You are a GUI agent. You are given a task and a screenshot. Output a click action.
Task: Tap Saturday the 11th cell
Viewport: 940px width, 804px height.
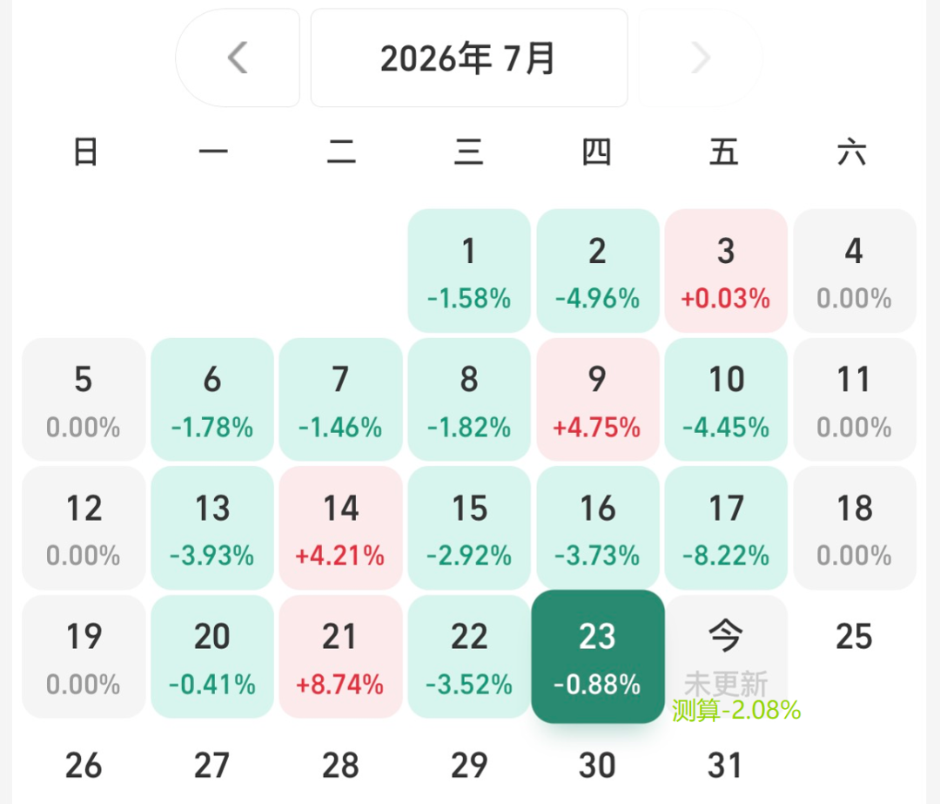point(855,400)
